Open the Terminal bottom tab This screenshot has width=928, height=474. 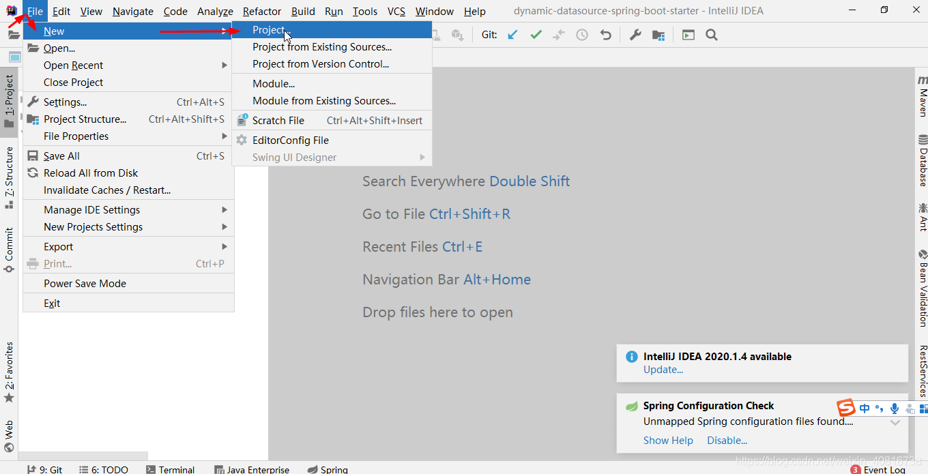171,469
